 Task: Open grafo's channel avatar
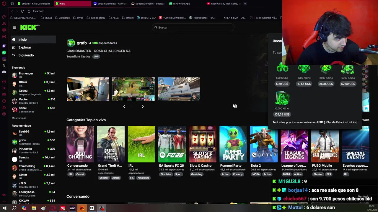71,43
